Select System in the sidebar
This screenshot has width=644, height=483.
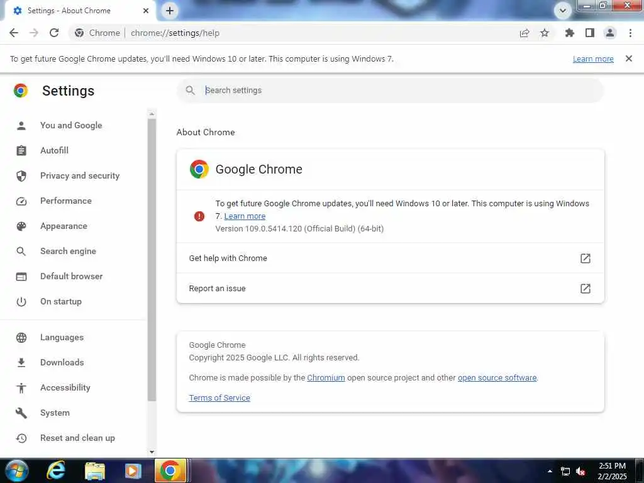click(x=55, y=413)
